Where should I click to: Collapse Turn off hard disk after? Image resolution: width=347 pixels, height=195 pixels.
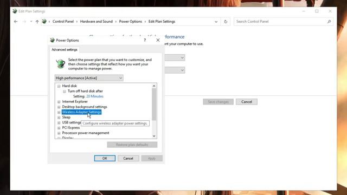click(x=65, y=92)
